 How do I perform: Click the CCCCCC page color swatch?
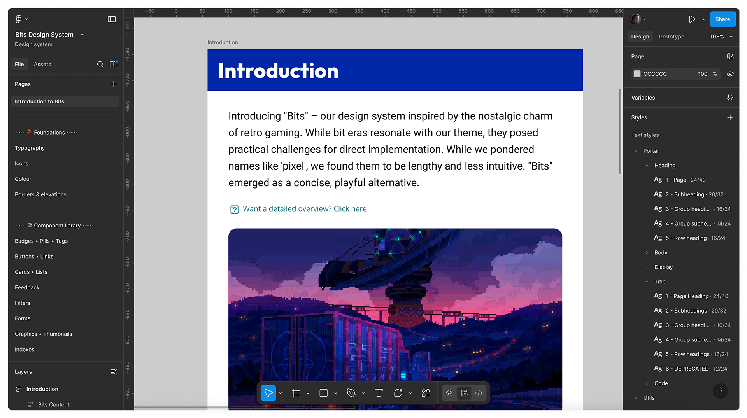(x=637, y=74)
